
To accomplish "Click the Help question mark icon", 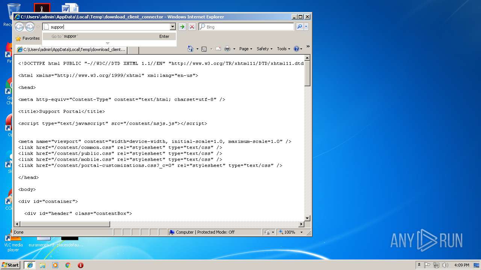I will pyautogui.click(x=296, y=49).
